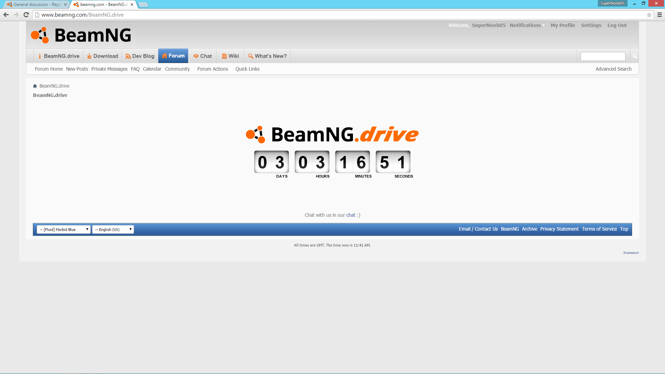Open the Quick Links dropdown menu
This screenshot has width=665, height=374.
point(247,69)
